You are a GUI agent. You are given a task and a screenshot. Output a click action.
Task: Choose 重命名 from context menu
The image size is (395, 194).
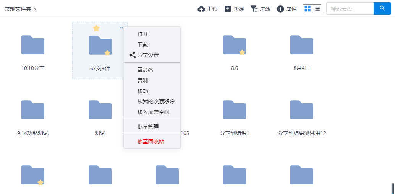click(x=152, y=70)
